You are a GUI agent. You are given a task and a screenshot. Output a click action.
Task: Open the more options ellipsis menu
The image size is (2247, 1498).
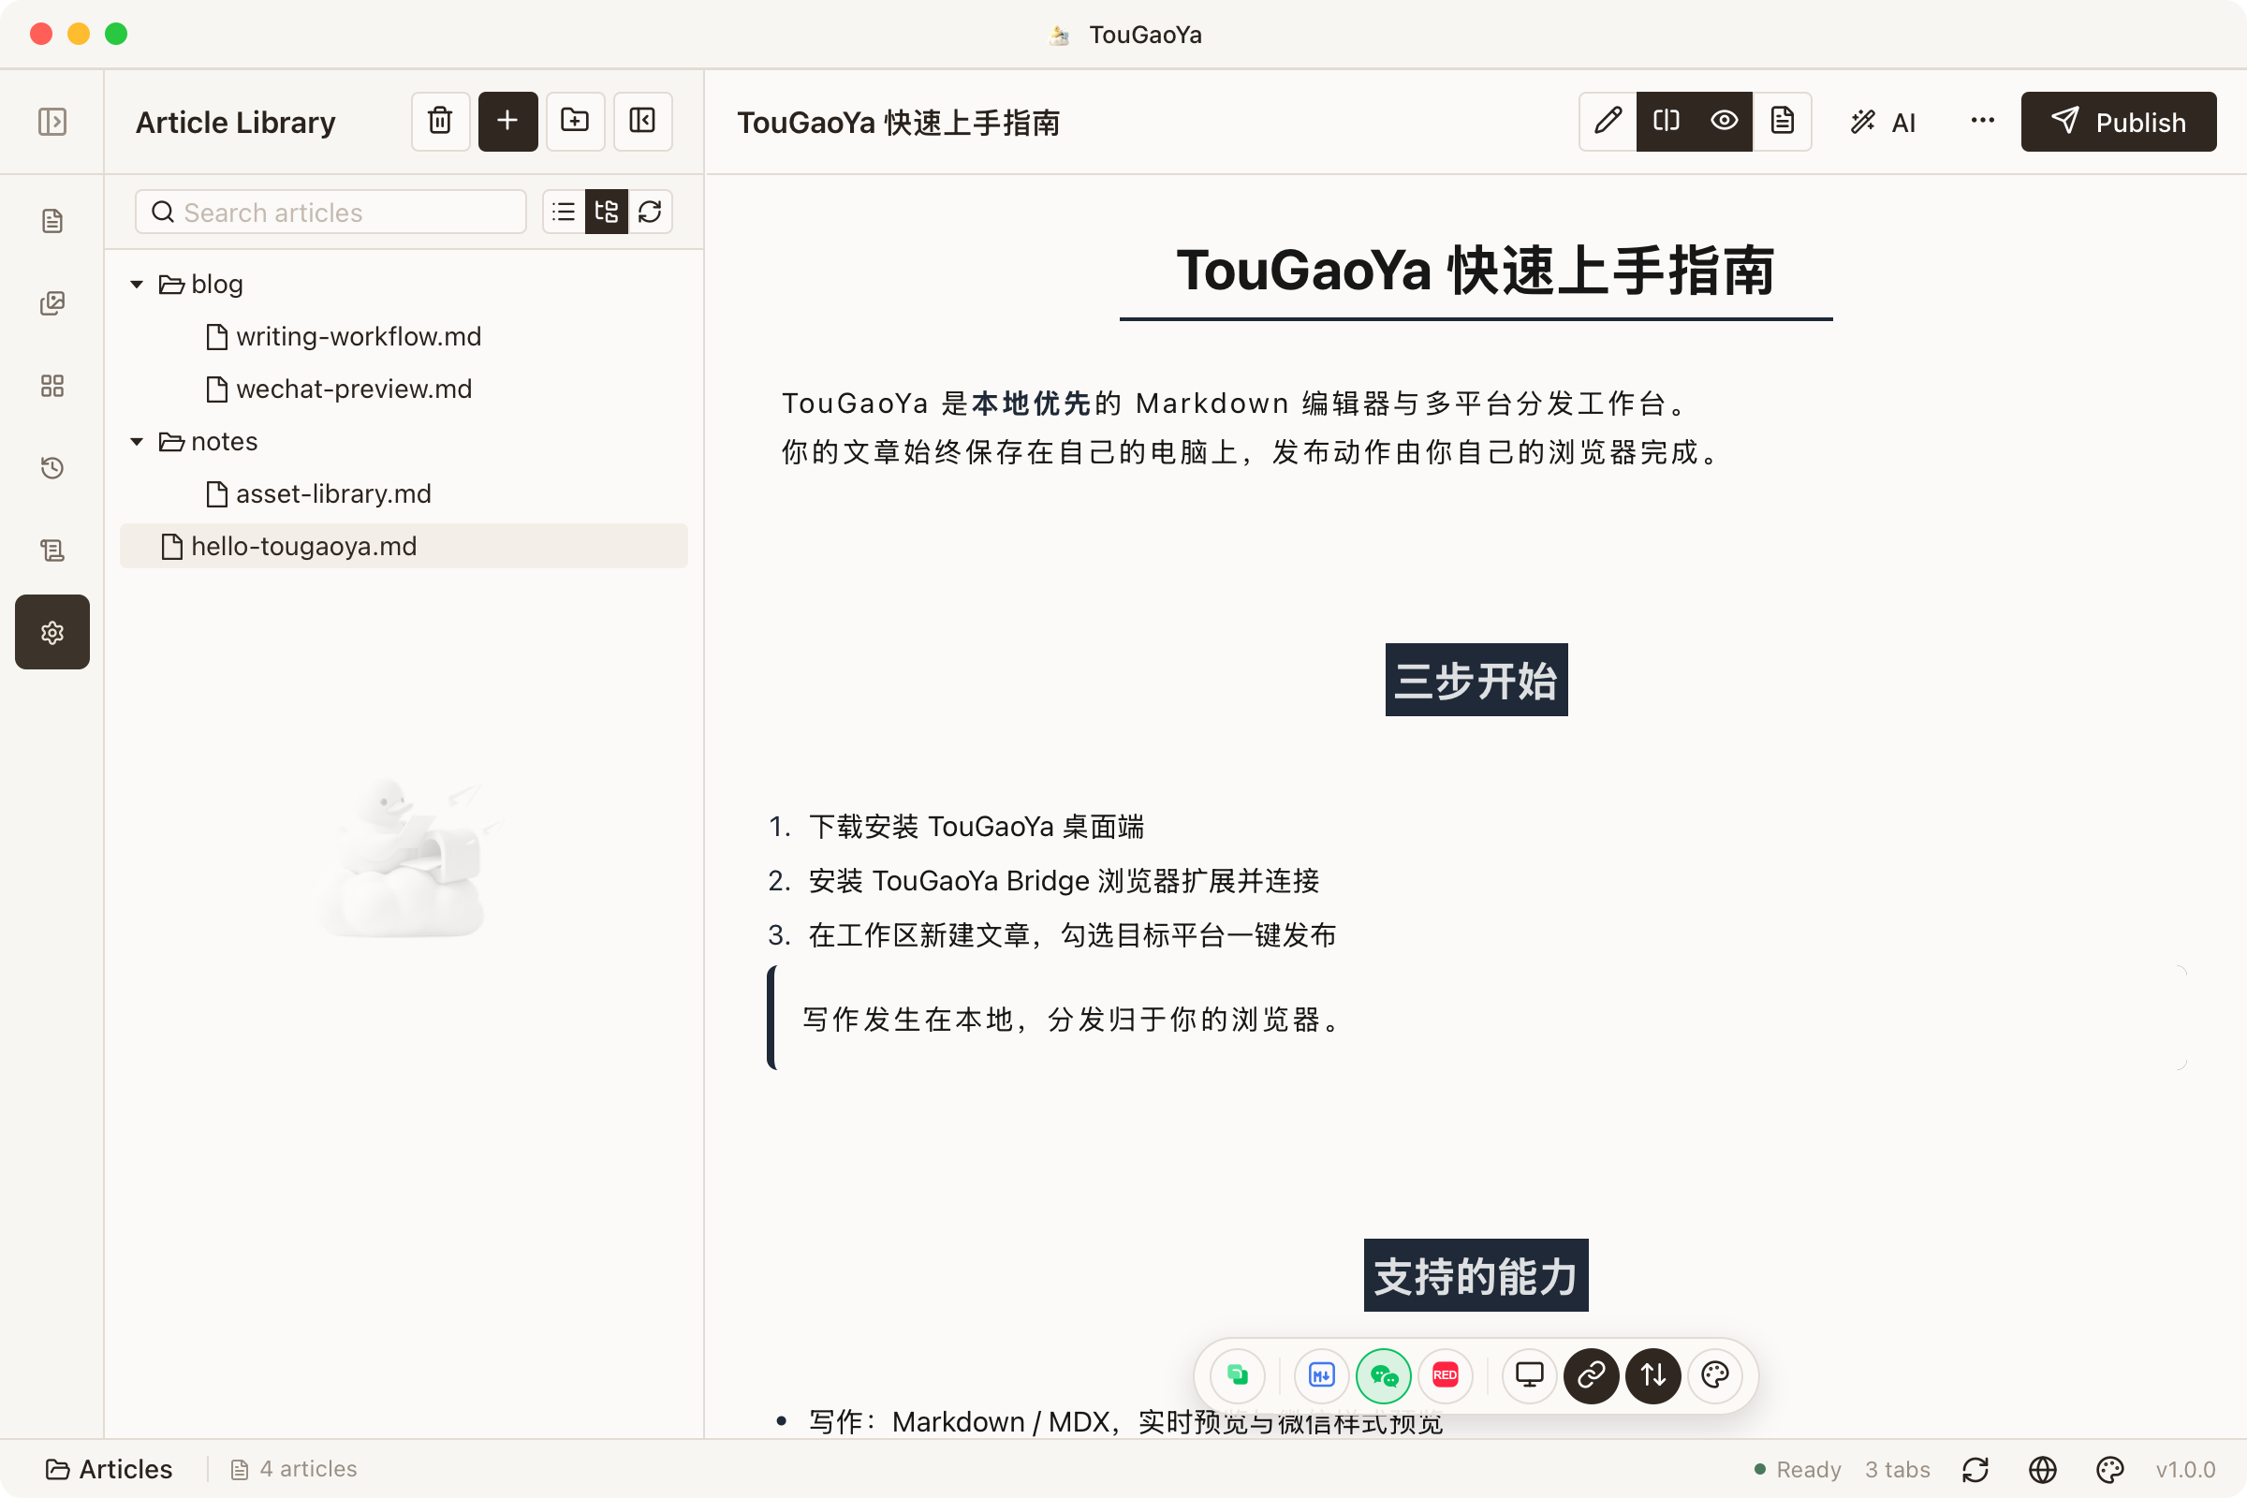pos(1982,122)
